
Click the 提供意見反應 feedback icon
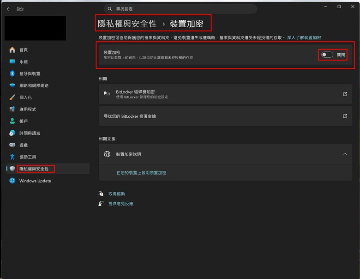[101, 203]
